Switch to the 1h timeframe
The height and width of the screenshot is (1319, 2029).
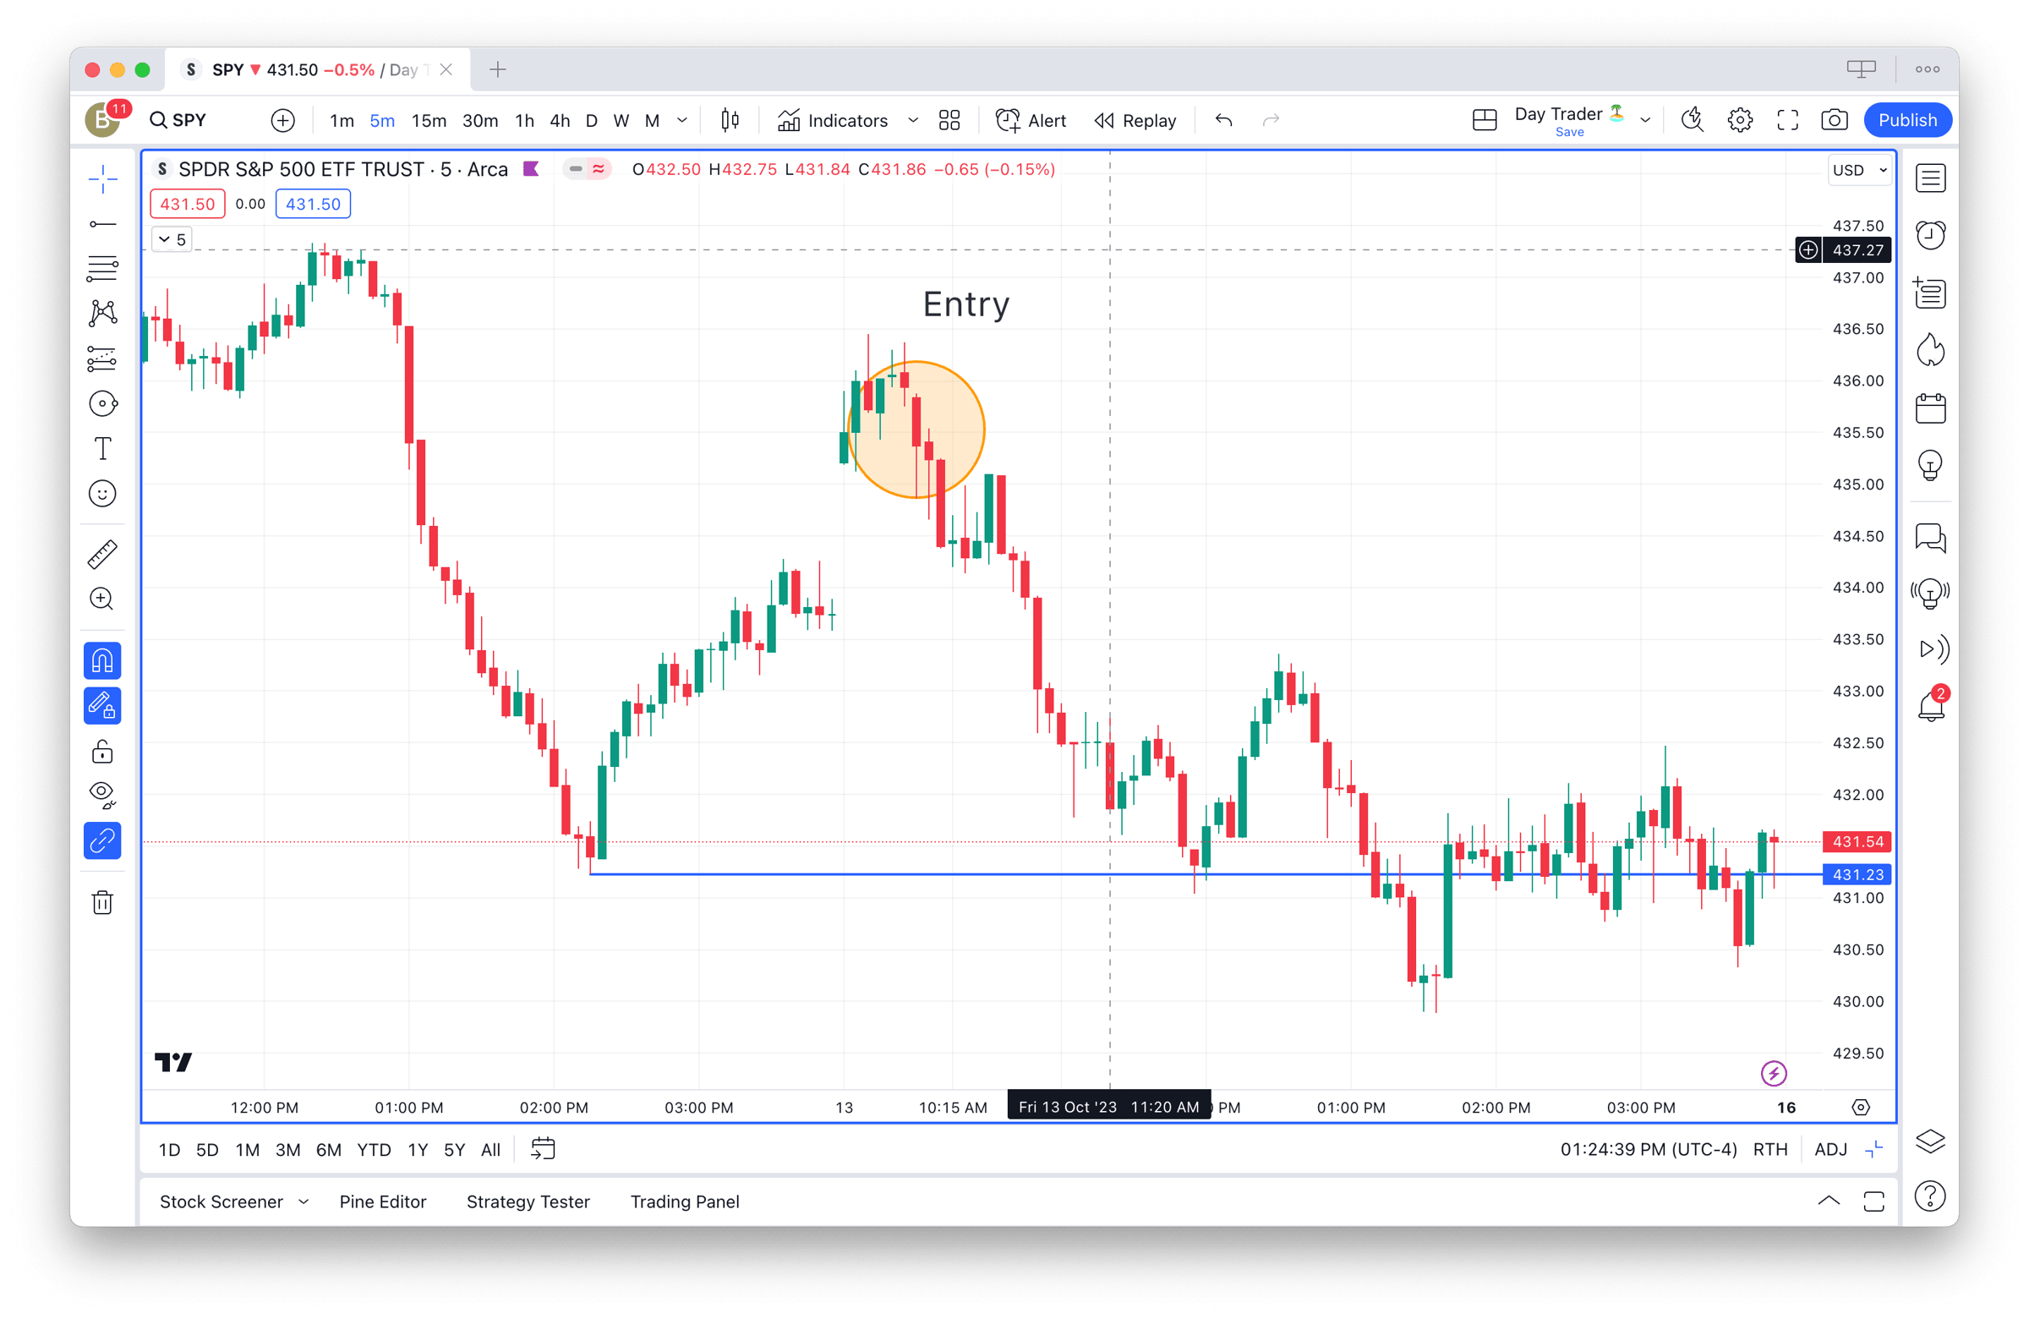[x=524, y=120]
